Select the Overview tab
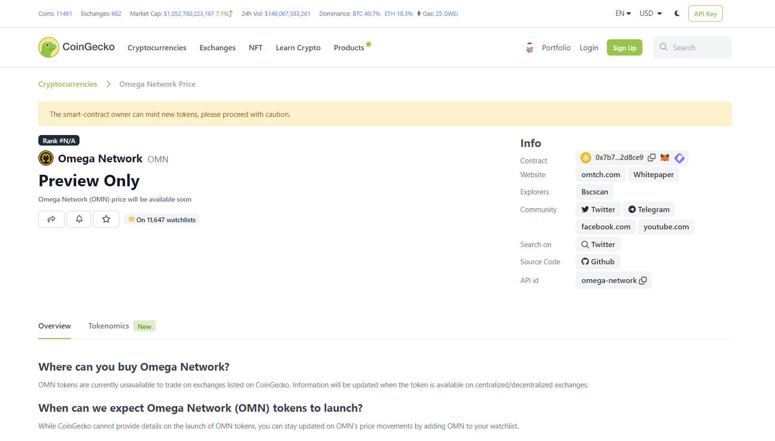 [x=55, y=326]
